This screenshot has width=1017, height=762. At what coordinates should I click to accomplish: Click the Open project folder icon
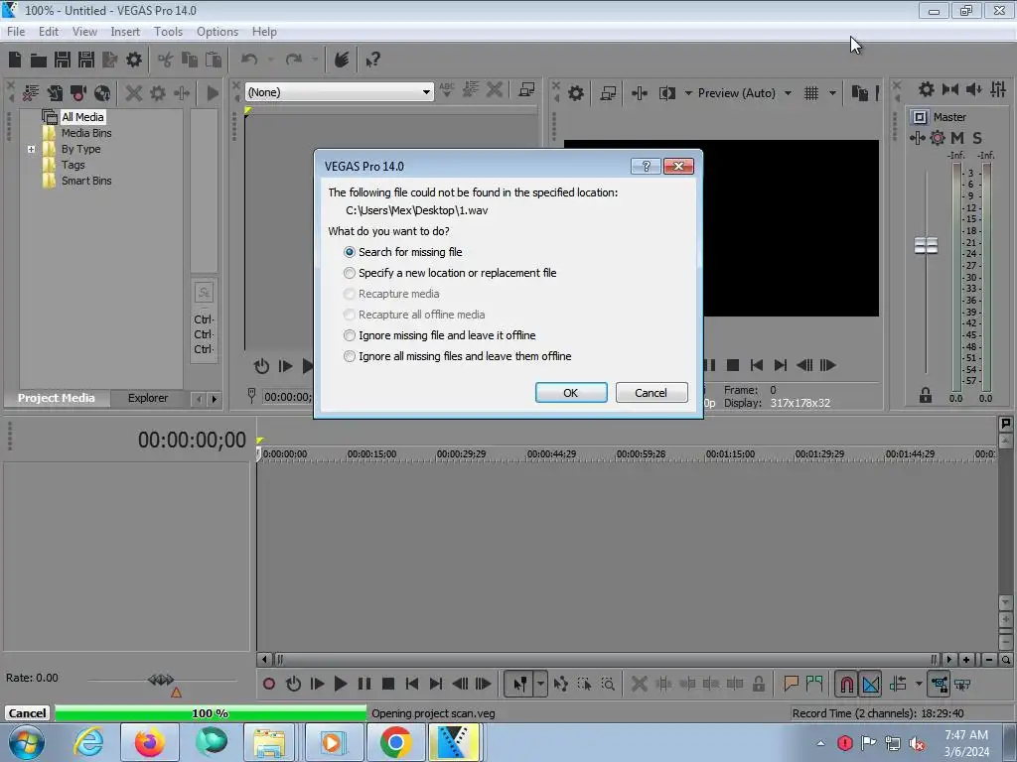coord(39,61)
